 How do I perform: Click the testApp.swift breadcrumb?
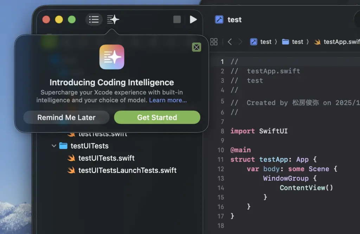coord(337,42)
